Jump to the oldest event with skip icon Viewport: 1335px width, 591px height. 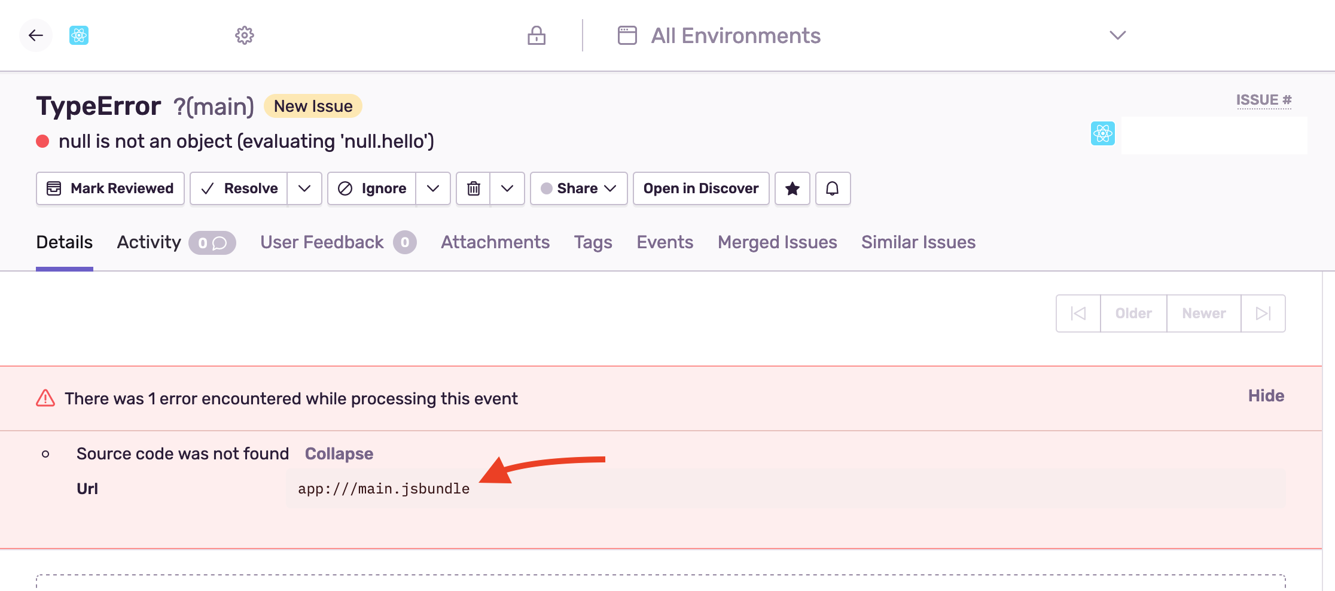pyautogui.click(x=1077, y=313)
